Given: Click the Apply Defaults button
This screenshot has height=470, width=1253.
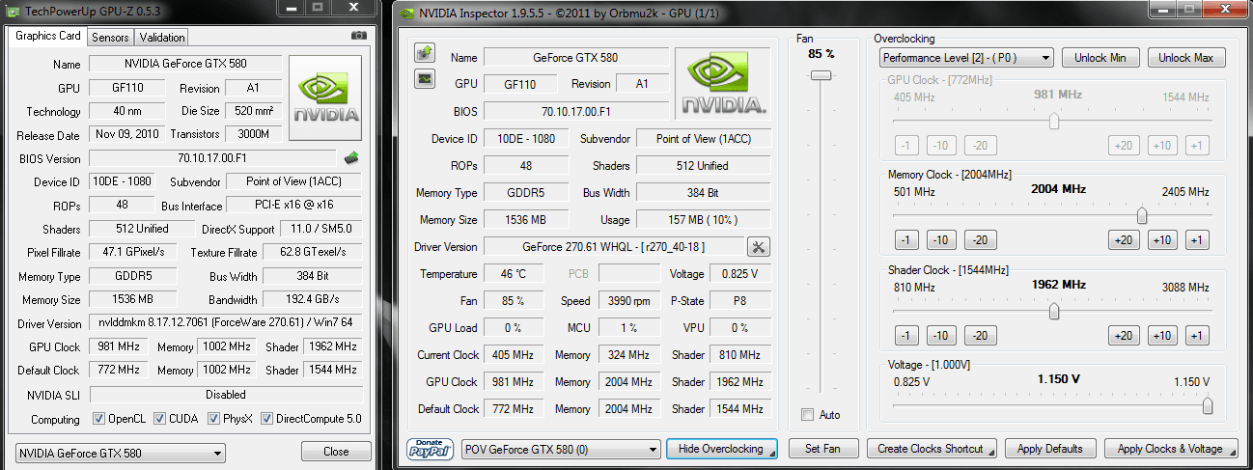Looking at the screenshot, I should tap(1050, 449).
